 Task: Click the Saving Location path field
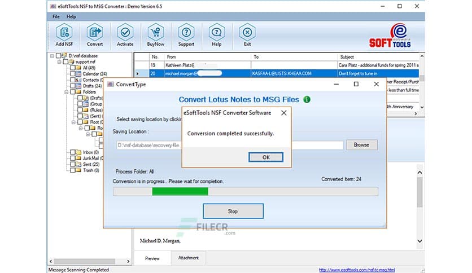coord(230,145)
